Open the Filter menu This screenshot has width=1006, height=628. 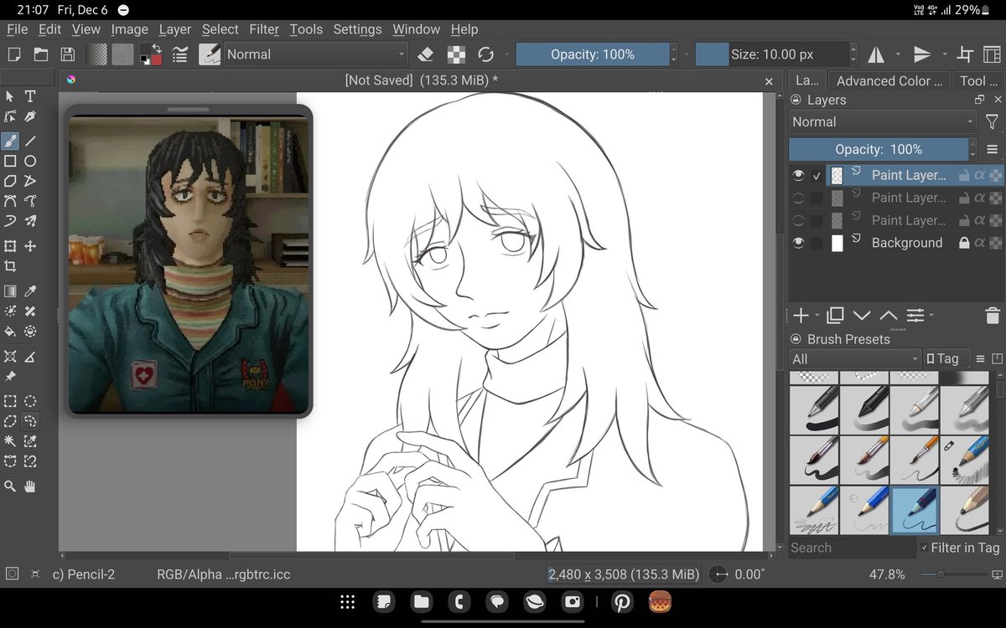coord(264,28)
